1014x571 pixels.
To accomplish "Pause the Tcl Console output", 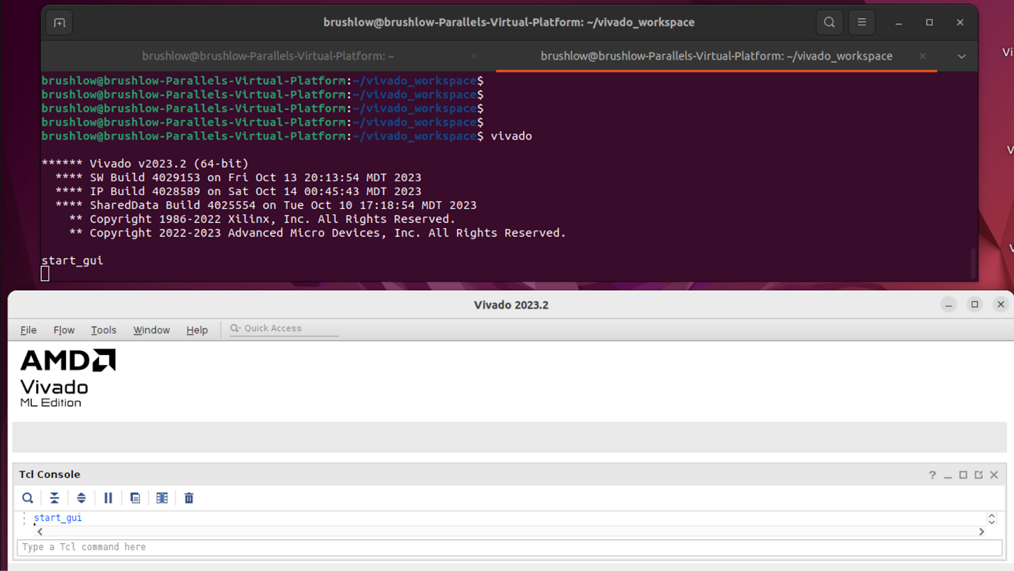I will click(108, 498).
